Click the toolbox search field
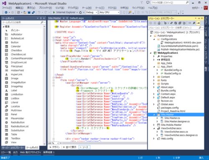Viewport: 209px width, 160px height. click(x=23, y=22)
